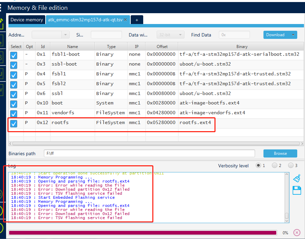Untick the vendorfs partition checkbox

(x=14, y=114)
